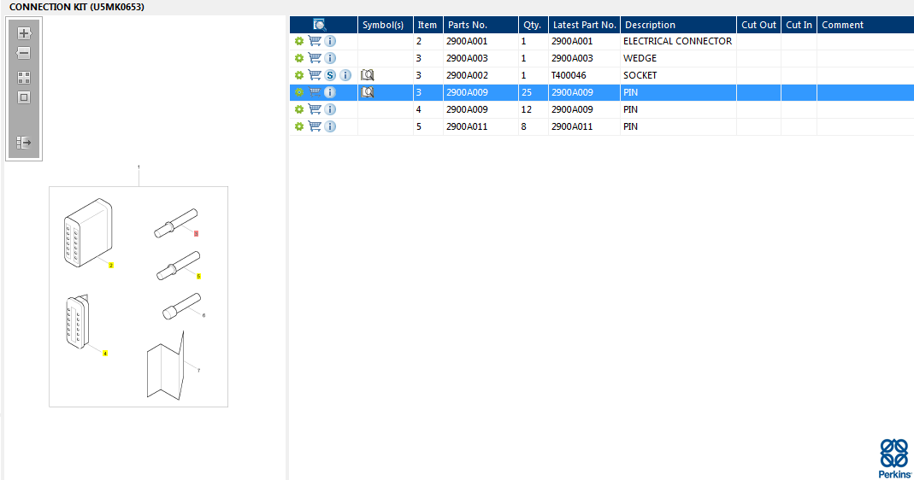This screenshot has width=914, height=480.
Task: Click the Perkins logo
Action: tap(894, 459)
